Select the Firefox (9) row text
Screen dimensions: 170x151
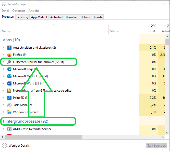pos(20,55)
